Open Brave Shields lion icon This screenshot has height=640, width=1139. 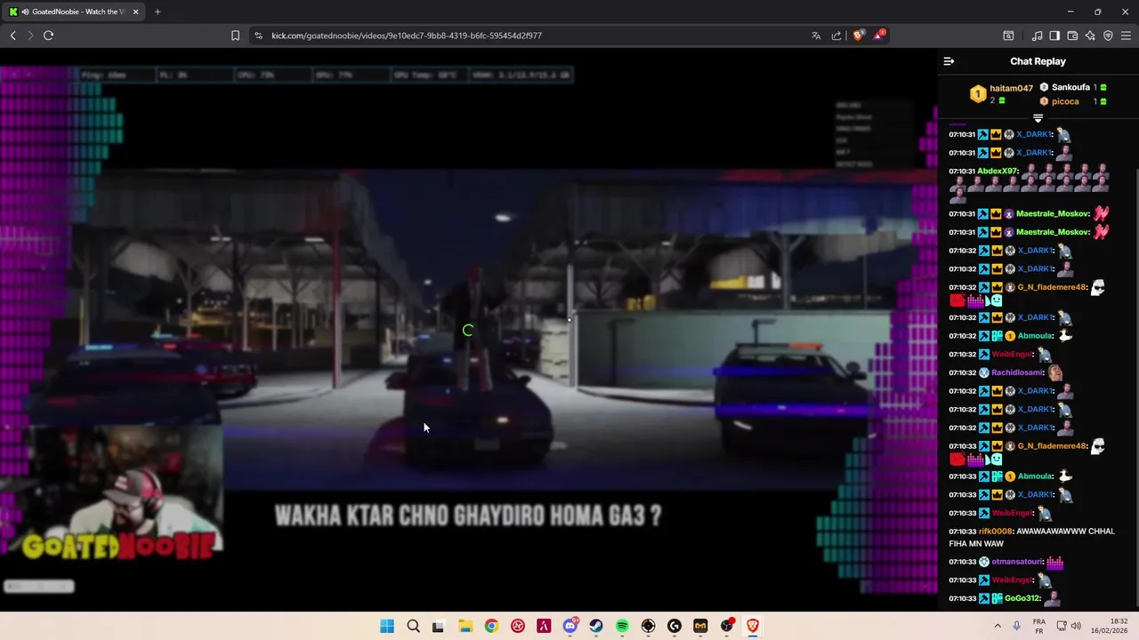pyautogui.click(x=858, y=36)
